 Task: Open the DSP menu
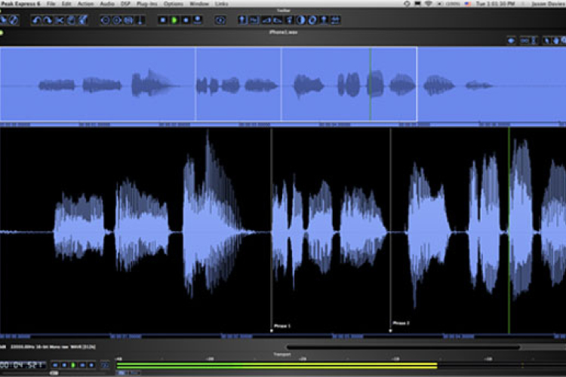(125, 4)
